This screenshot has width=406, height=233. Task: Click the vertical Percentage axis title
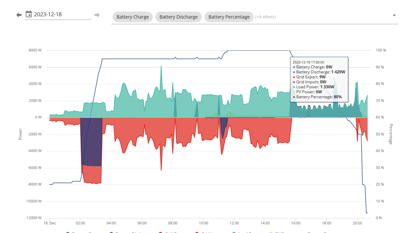[x=391, y=134]
